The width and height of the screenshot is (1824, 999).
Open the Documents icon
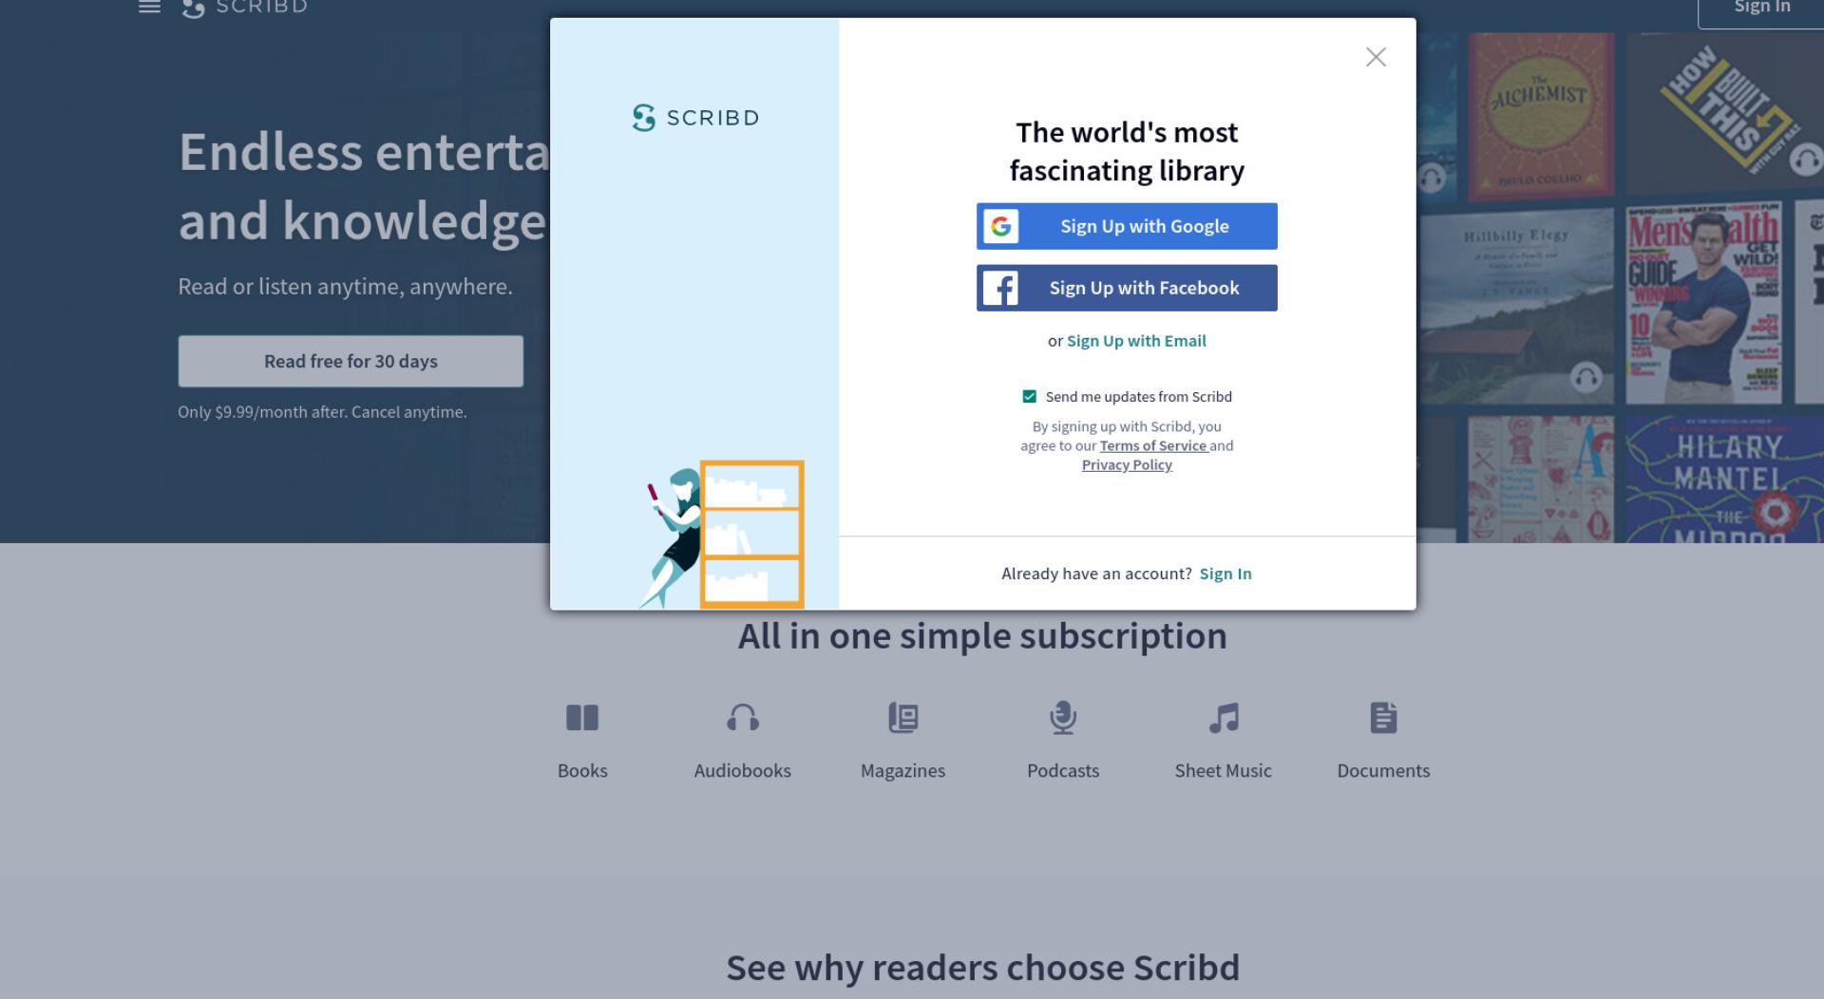point(1383,718)
